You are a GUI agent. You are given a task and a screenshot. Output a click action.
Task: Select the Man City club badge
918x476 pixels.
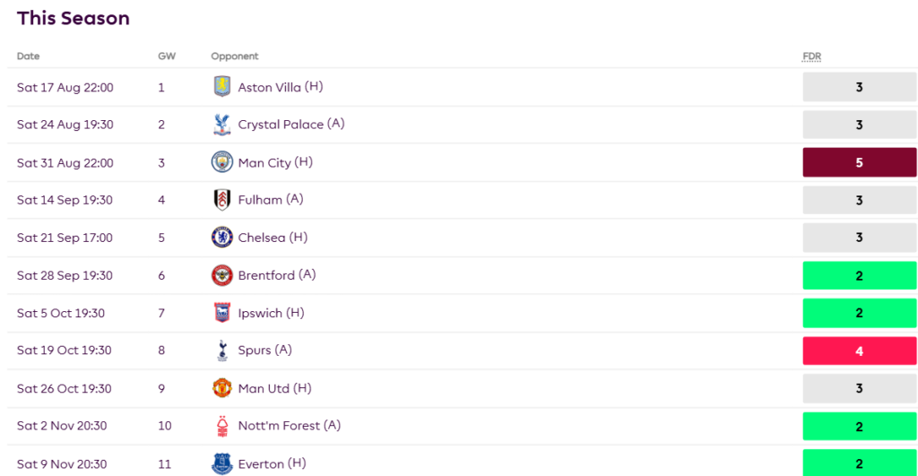[221, 162]
